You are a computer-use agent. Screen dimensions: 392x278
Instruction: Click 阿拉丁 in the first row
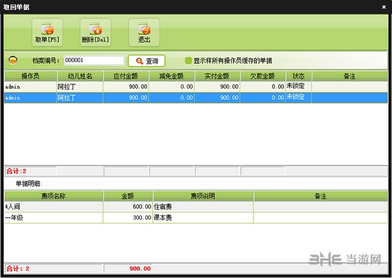66,87
